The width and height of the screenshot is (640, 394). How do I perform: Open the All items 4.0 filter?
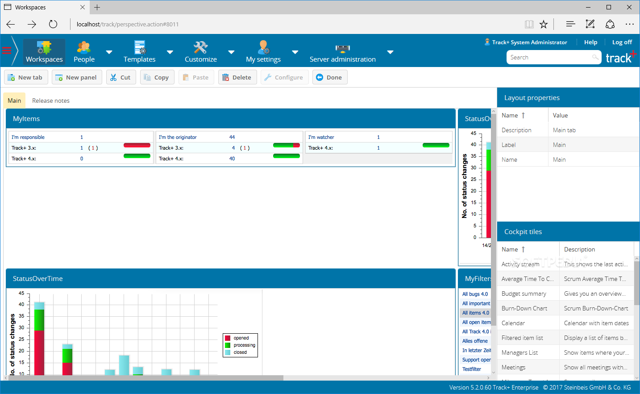point(476,313)
